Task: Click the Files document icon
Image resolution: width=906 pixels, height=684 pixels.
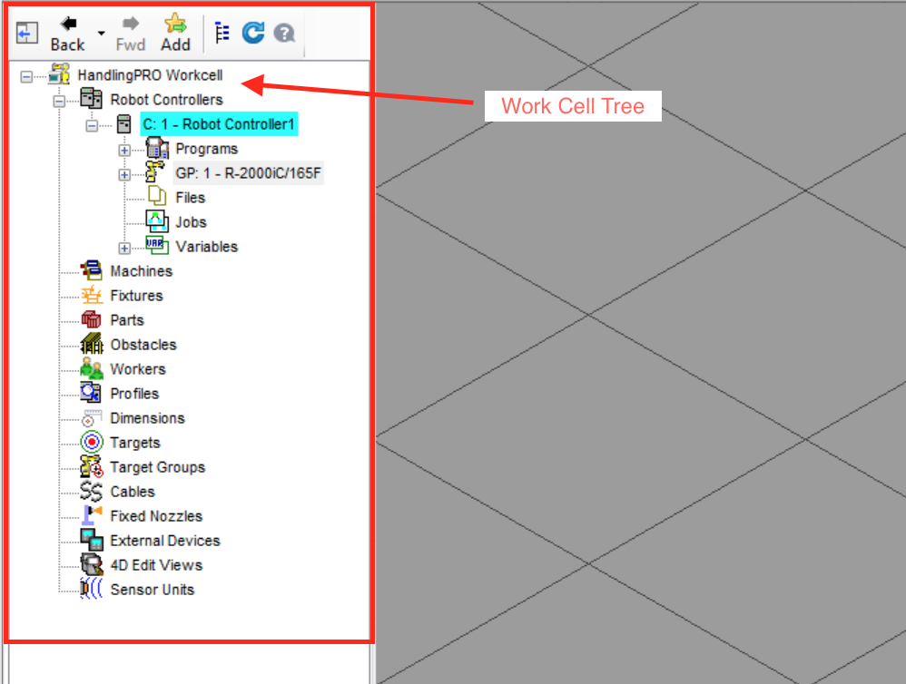Action: [157, 196]
